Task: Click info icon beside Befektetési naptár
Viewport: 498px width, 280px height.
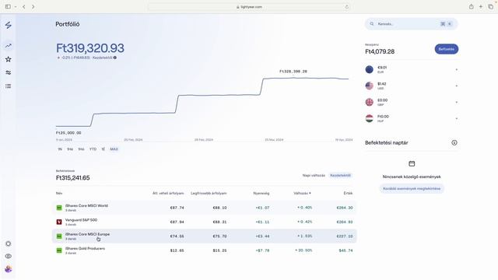Action: click(x=454, y=143)
